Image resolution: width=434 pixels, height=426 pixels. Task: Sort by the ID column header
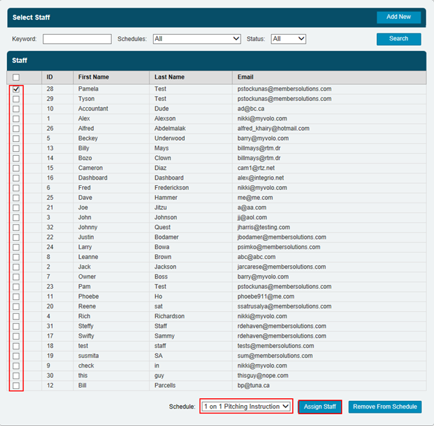pyautogui.click(x=50, y=77)
